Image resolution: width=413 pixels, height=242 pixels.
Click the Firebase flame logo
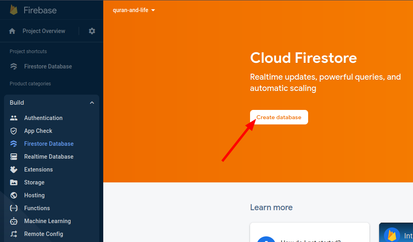pos(13,10)
